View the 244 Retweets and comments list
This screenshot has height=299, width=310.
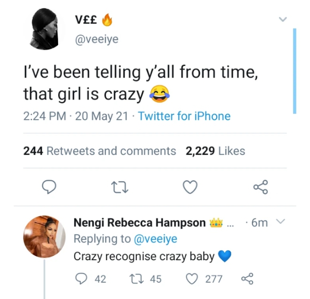[x=99, y=151]
